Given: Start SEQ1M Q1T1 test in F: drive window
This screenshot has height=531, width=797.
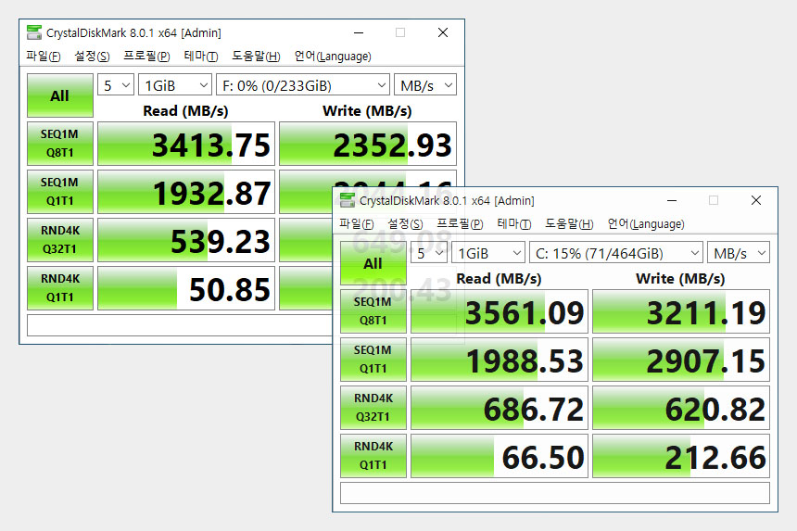Looking at the screenshot, I should [x=60, y=192].
